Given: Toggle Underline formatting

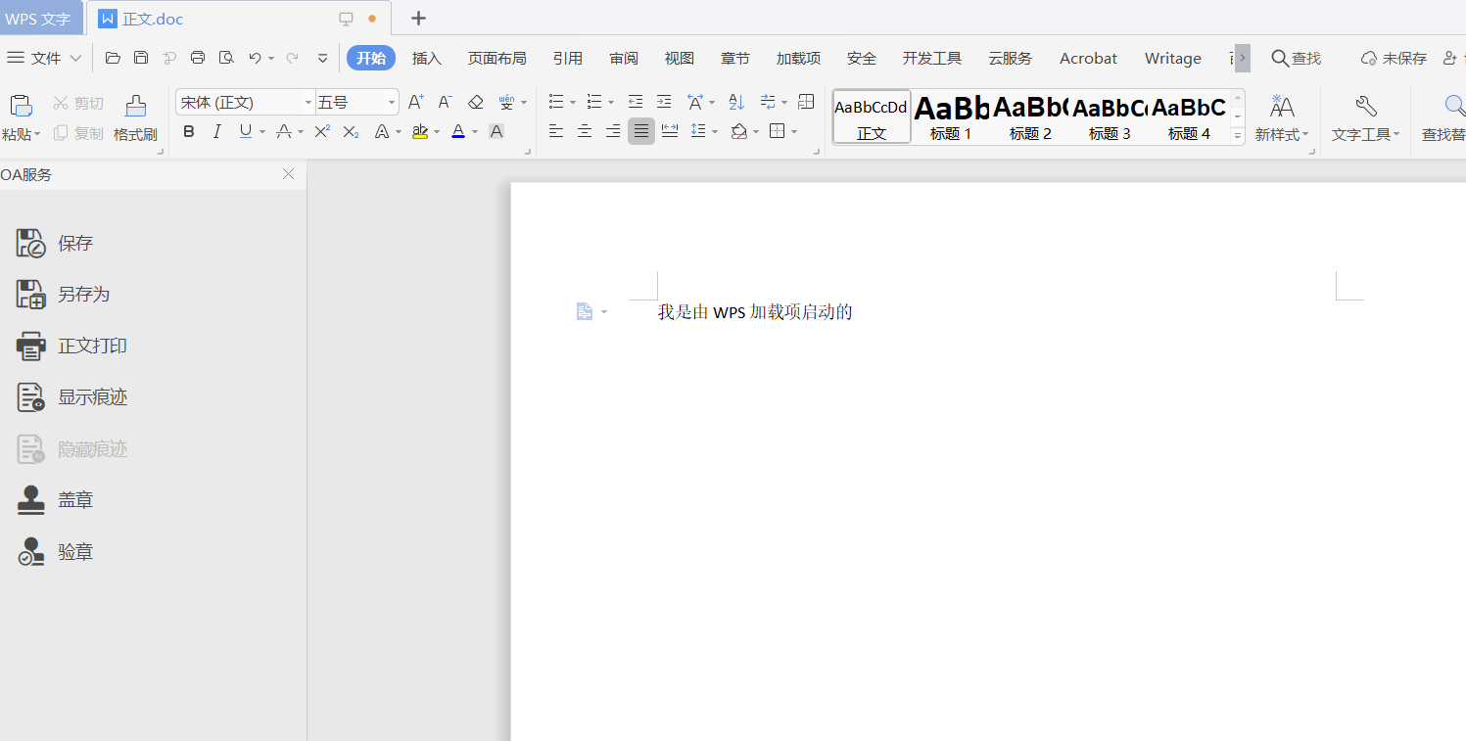Looking at the screenshot, I should (x=245, y=131).
